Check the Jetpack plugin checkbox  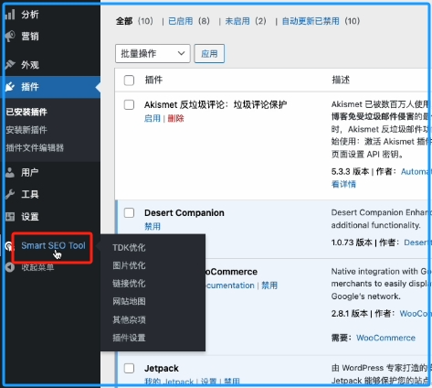point(129,368)
